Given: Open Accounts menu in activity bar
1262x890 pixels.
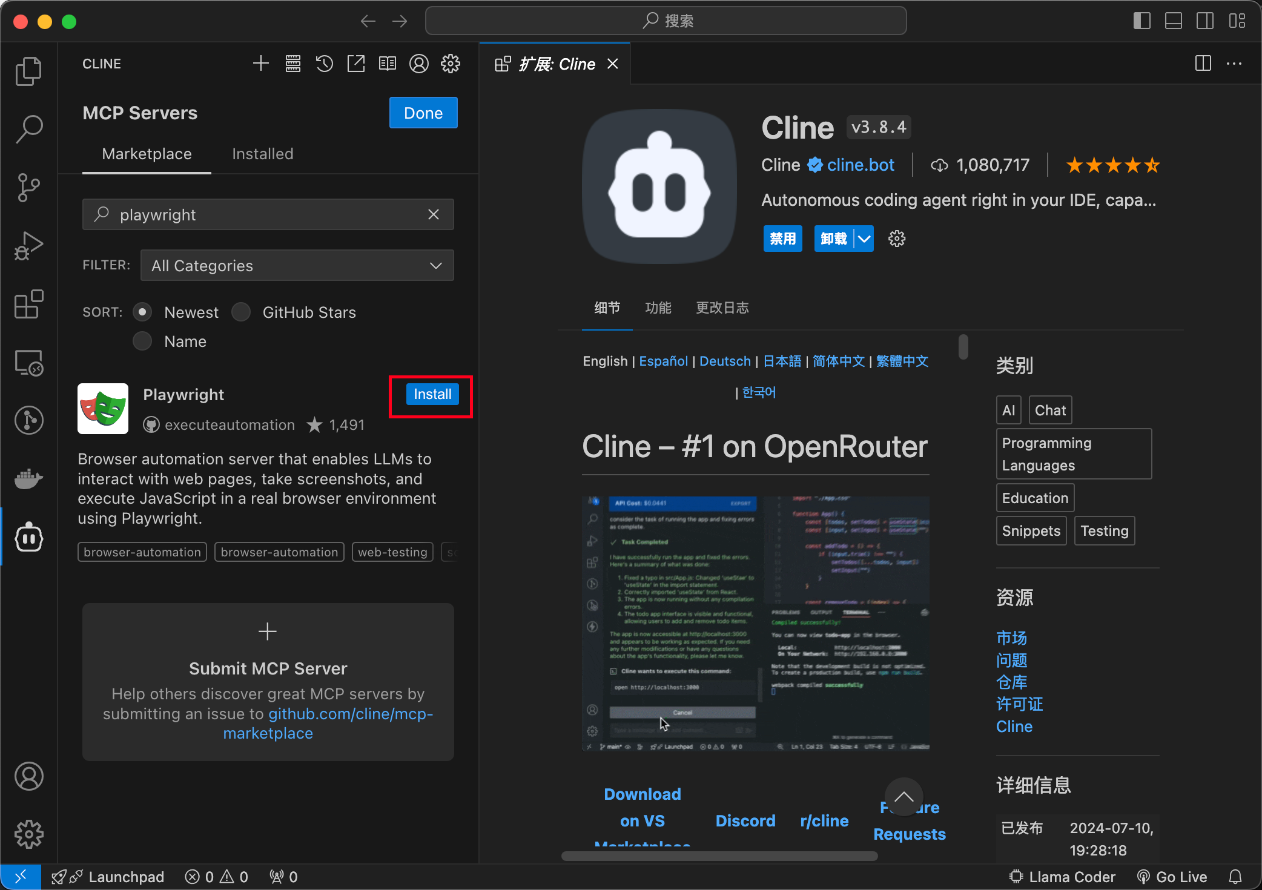Looking at the screenshot, I should 28,776.
